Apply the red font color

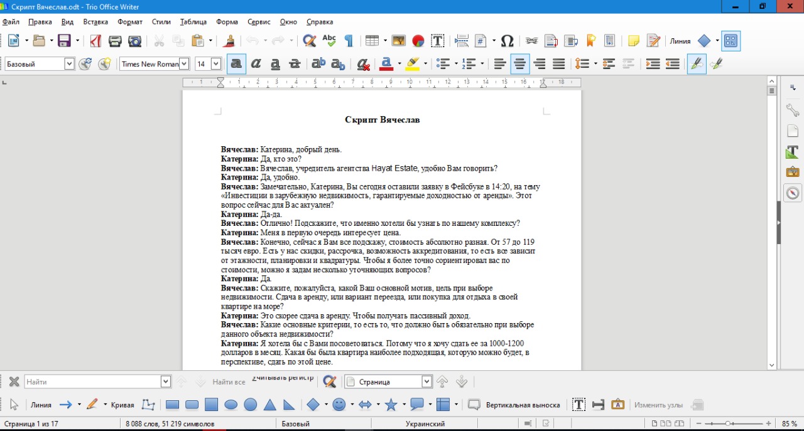(387, 64)
